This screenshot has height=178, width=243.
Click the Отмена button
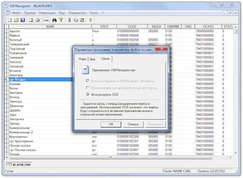(133, 124)
